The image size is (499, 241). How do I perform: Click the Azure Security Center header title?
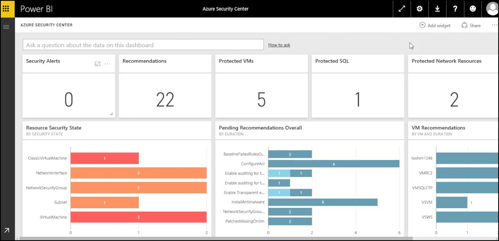226,9
